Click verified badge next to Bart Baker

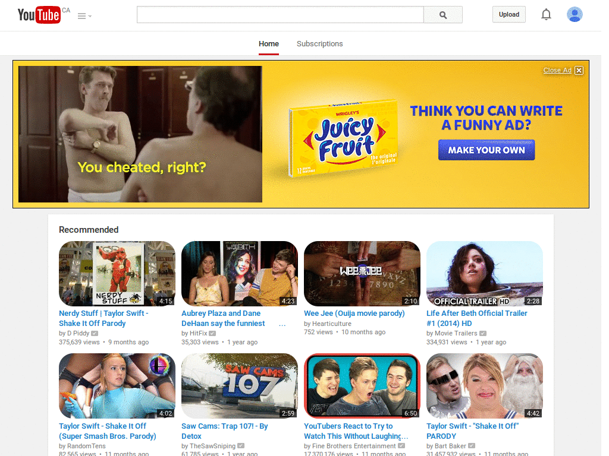click(x=472, y=446)
